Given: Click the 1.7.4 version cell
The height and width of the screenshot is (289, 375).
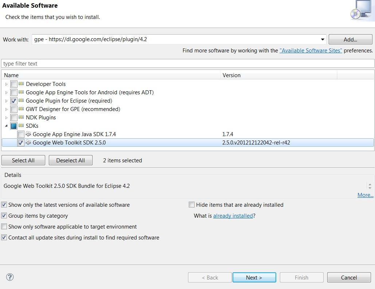Looking at the screenshot, I should (228, 134).
